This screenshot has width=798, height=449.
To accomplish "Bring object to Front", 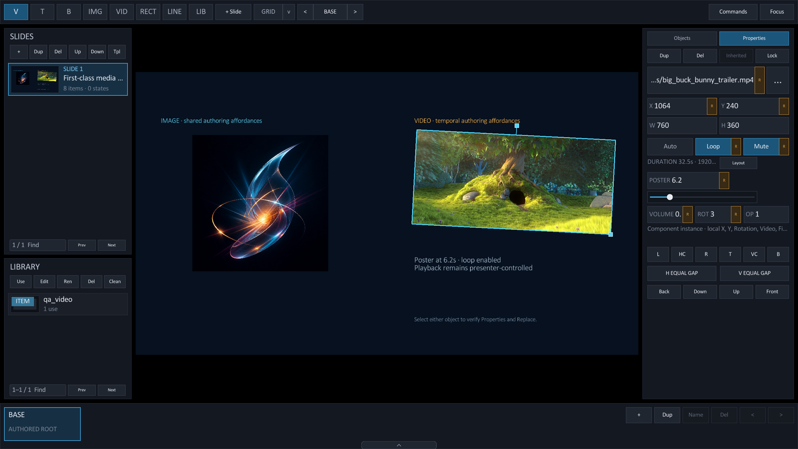I will click(772, 292).
